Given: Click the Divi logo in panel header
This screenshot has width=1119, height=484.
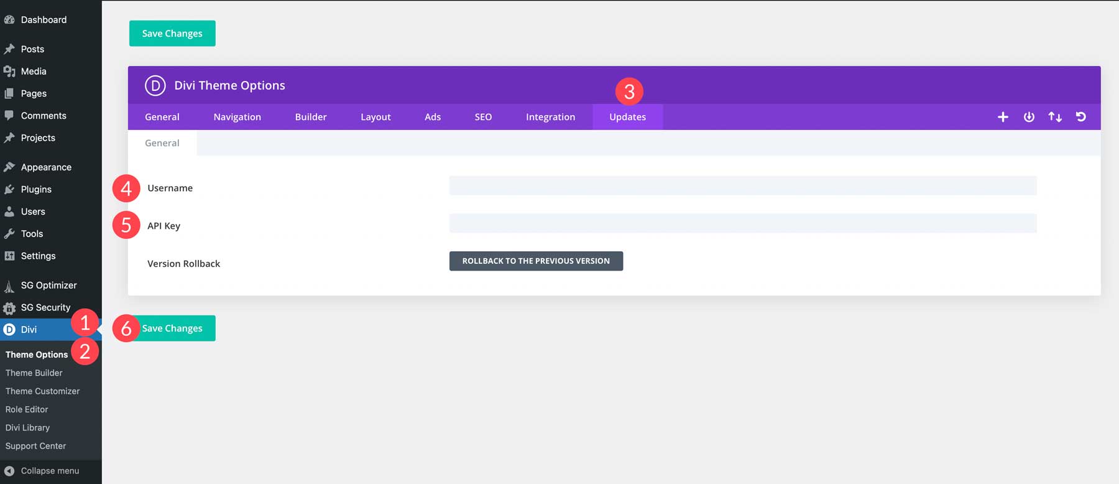Looking at the screenshot, I should [155, 85].
